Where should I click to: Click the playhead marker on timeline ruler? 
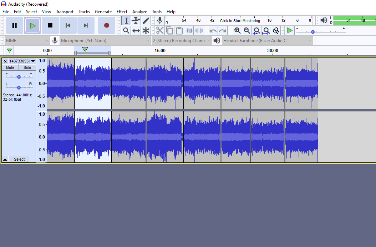click(85, 49)
